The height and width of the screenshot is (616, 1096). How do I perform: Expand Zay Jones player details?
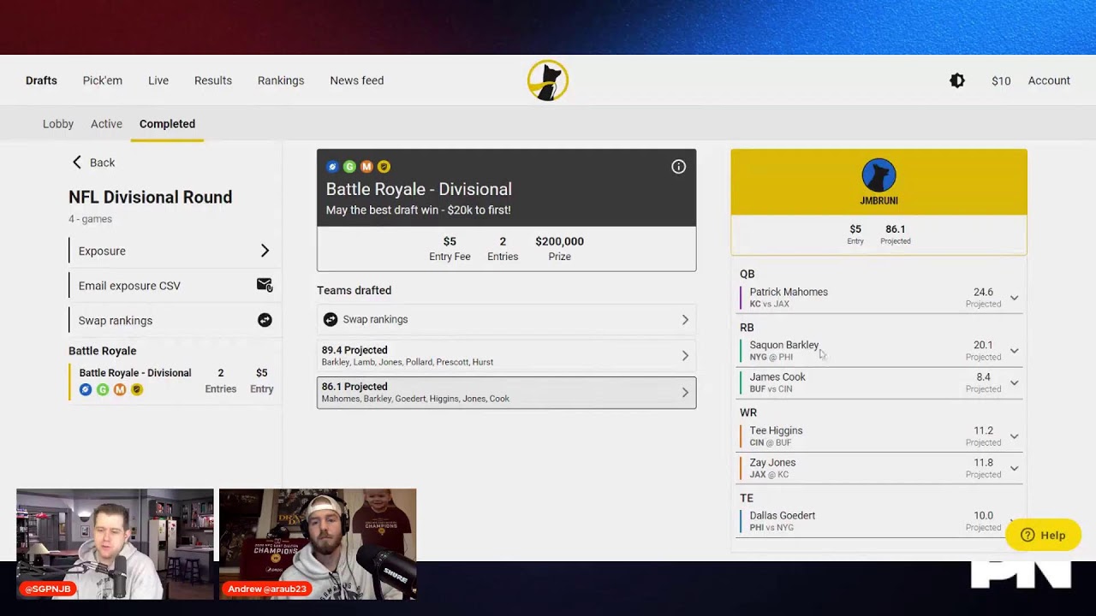(x=1014, y=468)
